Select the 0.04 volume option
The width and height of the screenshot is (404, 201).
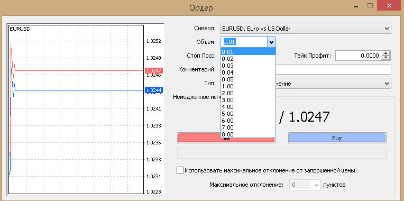tap(249, 72)
